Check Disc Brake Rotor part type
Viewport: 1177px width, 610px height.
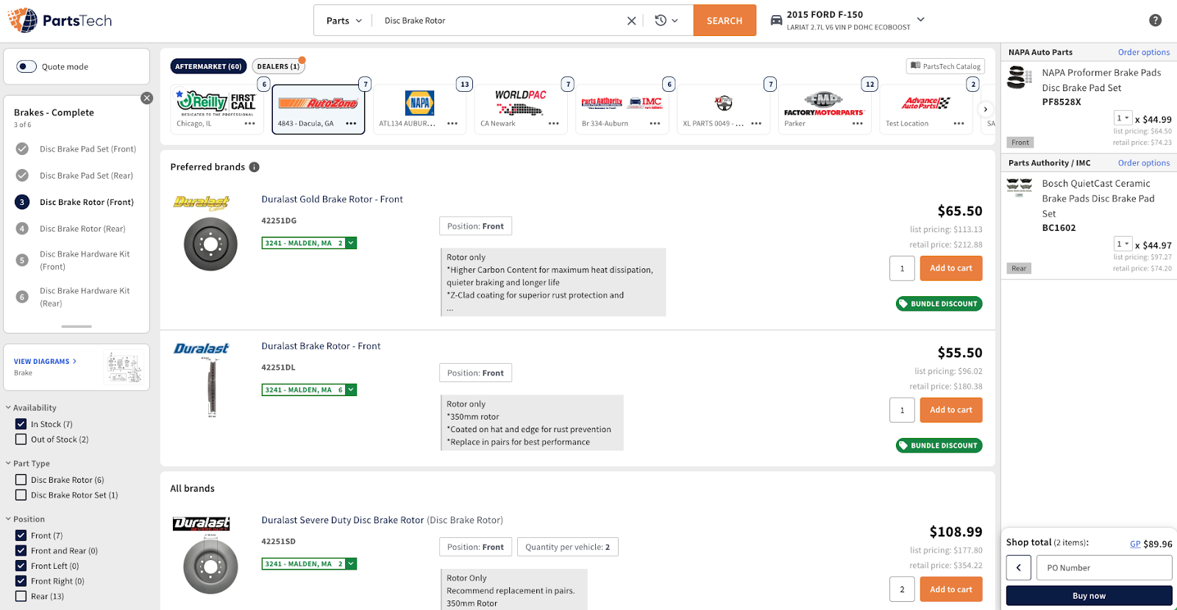21,480
